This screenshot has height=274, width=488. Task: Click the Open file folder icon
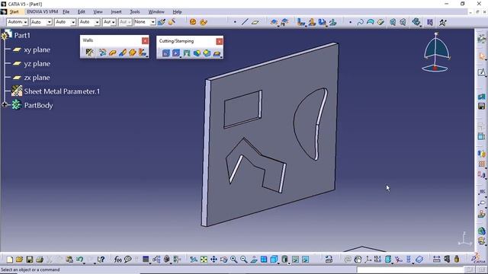click(x=19, y=259)
